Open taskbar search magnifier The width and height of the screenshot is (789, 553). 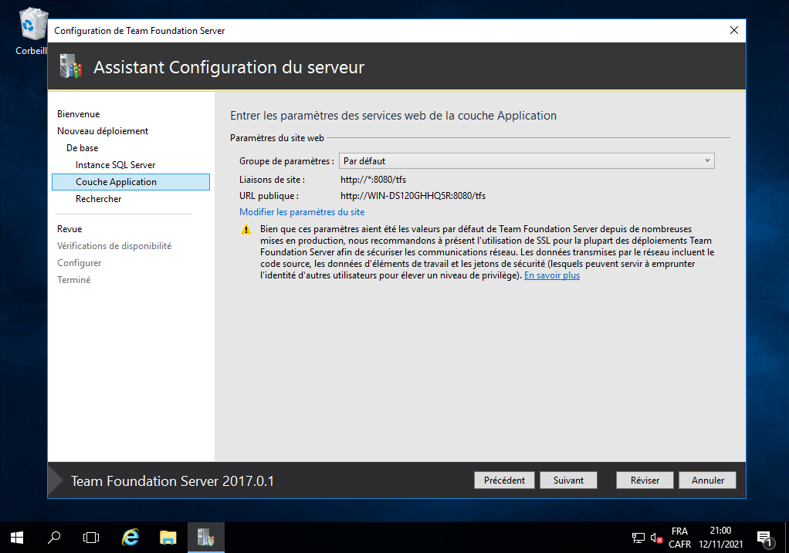(54, 537)
